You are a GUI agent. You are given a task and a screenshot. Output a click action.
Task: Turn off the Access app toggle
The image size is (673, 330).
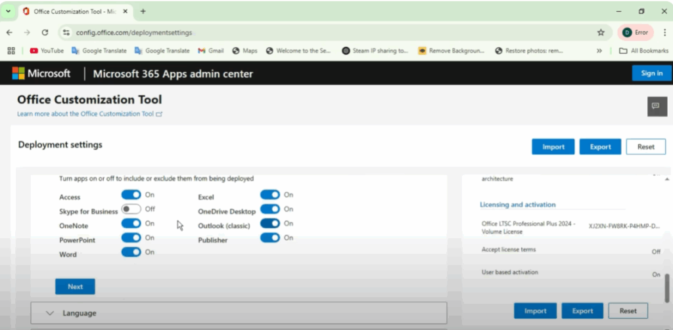click(x=131, y=195)
